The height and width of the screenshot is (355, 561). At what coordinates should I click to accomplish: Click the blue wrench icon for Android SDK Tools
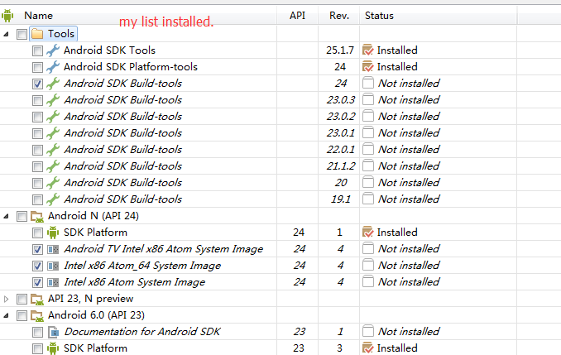click(x=53, y=50)
